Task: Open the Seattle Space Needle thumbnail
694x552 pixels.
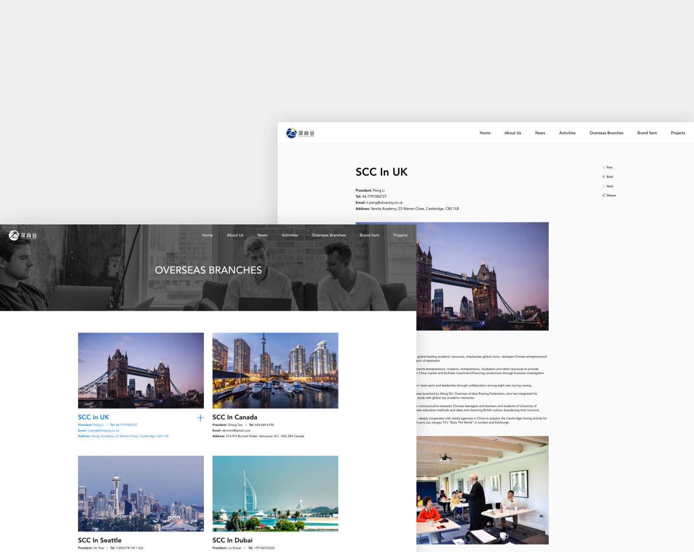Action: (x=141, y=494)
